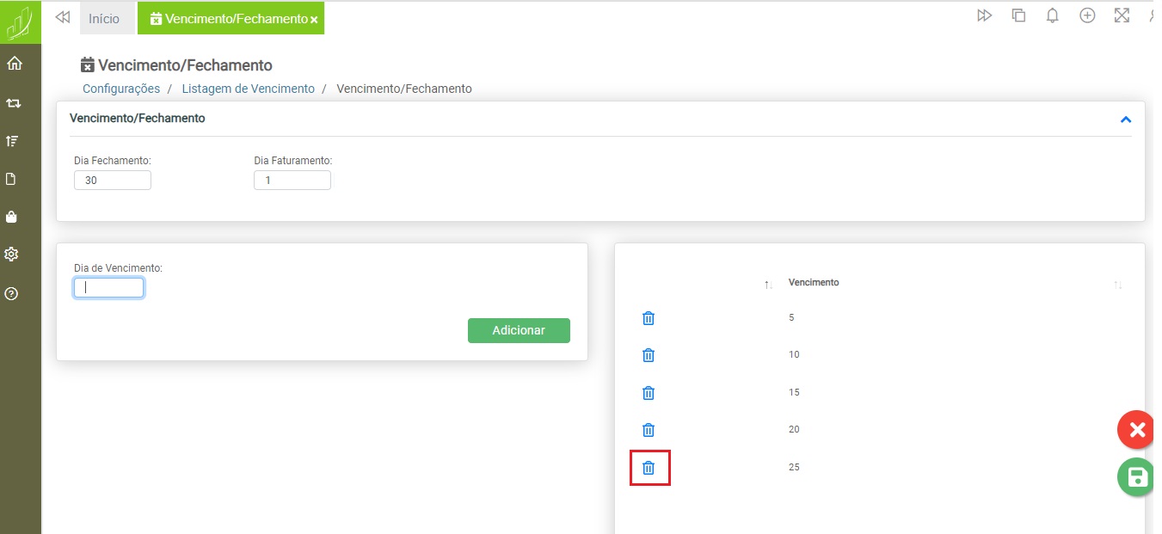
Task: Navigate to Configurações breadcrumb link
Action: (x=121, y=89)
